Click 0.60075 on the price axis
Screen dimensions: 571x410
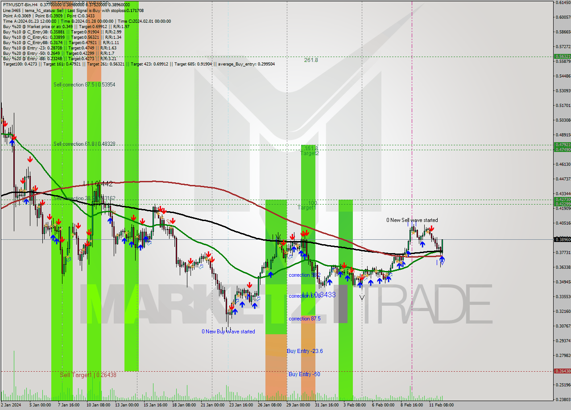tap(563, 17)
